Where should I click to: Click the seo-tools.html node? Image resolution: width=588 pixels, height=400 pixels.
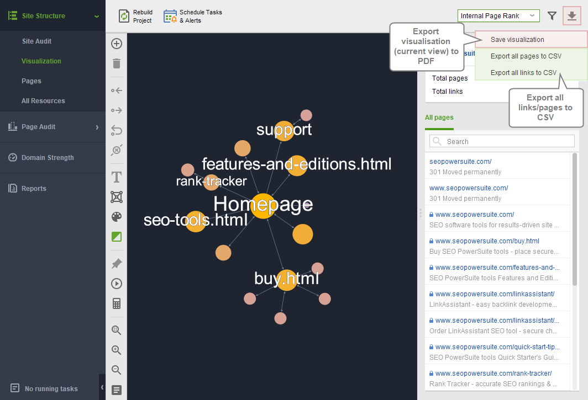pyautogui.click(x=196, y=221)
